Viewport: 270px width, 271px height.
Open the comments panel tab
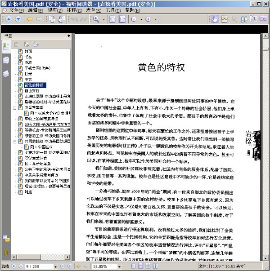point(6,239)
